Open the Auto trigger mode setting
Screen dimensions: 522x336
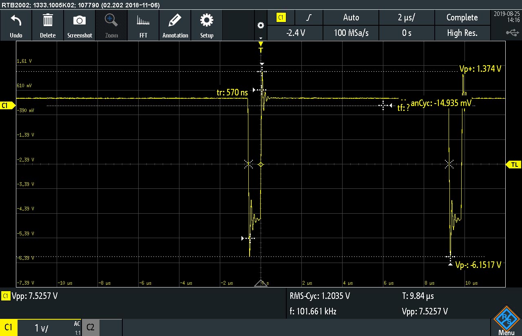click(351, 18)
